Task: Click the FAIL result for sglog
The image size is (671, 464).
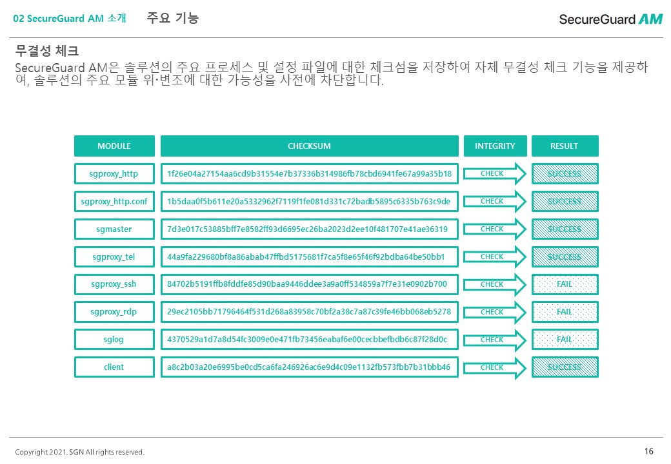Action: click(565, 340)
